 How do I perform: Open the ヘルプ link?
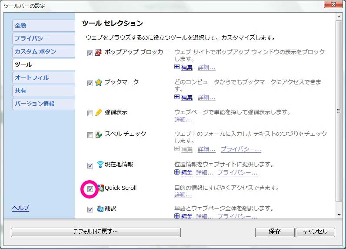(x=20, y=208)
